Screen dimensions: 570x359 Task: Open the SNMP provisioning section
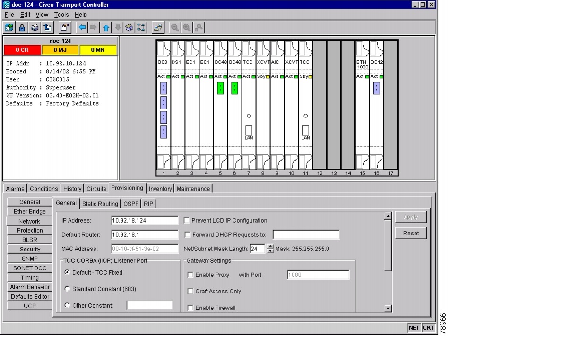pos(29,259)
